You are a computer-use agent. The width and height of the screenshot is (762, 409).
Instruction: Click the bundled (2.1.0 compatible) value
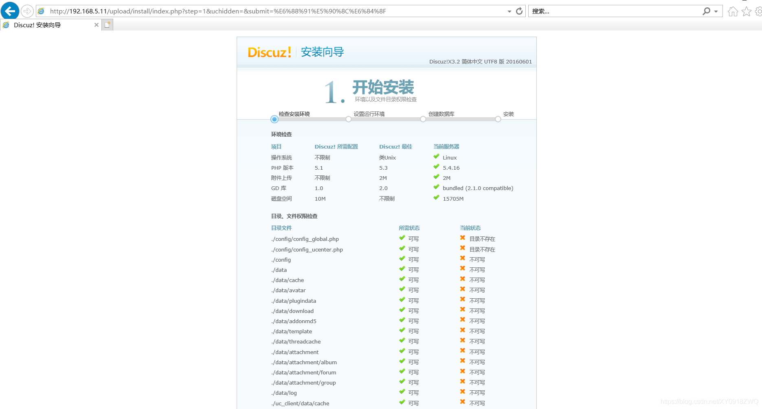point(478,188)
